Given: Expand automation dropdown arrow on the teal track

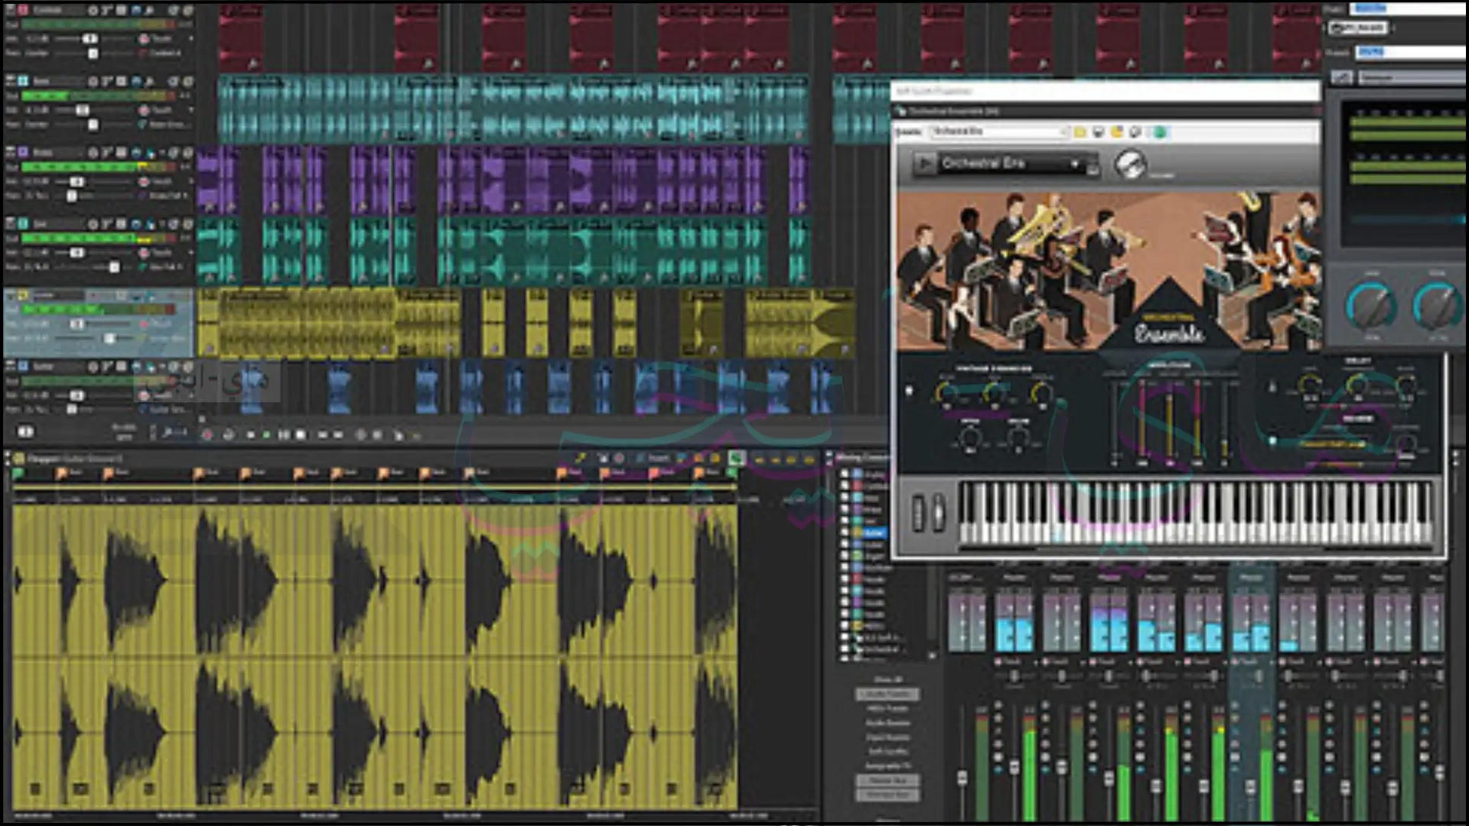Looking at the screenshot, I should [191, 110].
